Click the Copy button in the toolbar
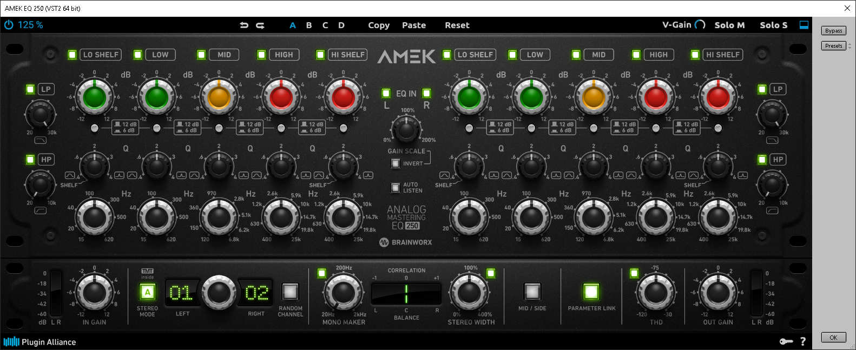856x350 pixels. coord(379,25)
